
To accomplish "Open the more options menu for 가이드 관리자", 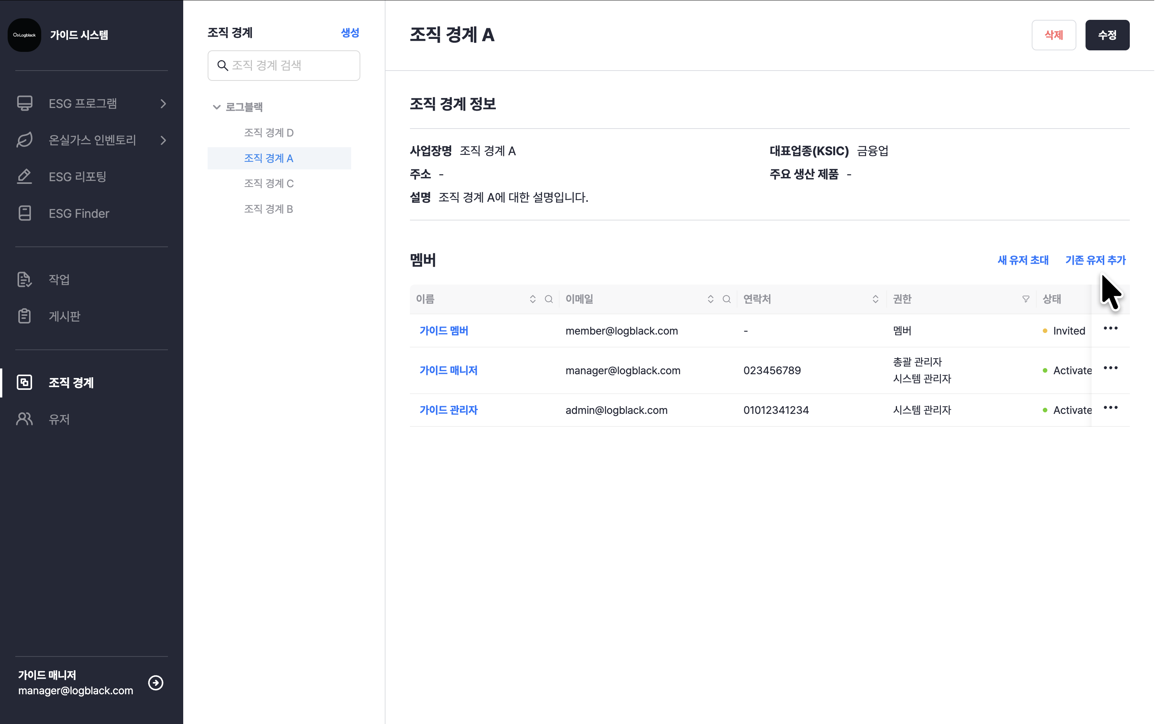I will (1110, 408).
